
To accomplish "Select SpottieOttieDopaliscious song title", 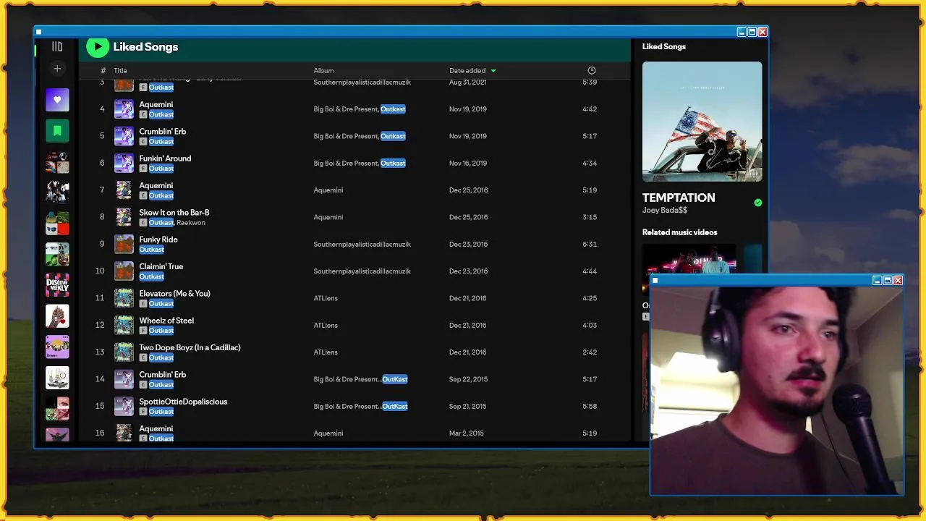I will click(183, 402).
